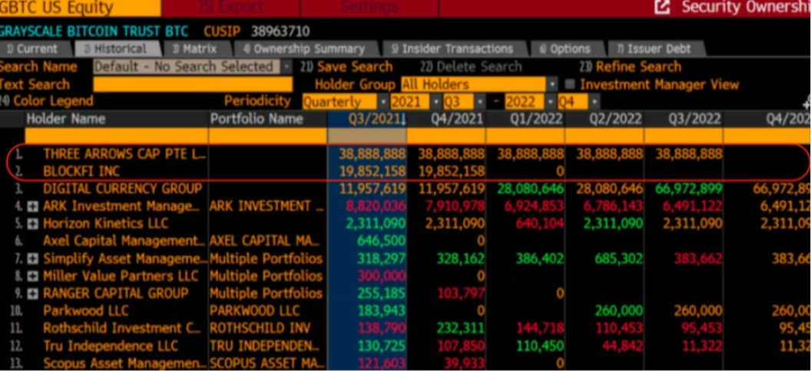Select Rothschild Investment holder name

123,329
